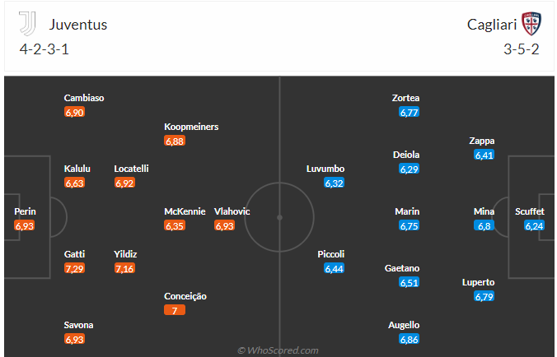Click Gatti's 7,29 rating badge

coord(75,268)
